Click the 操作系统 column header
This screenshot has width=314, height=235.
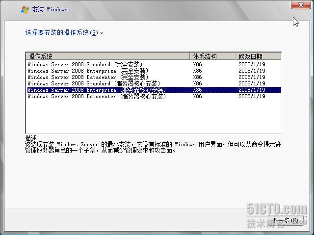click(x=108, y=56)
